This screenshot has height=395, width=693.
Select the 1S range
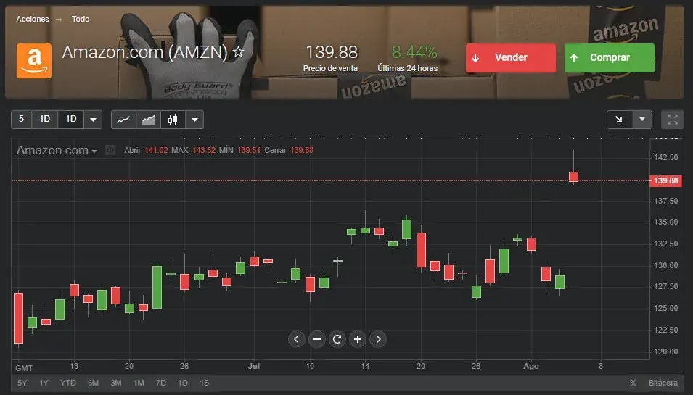204,383
